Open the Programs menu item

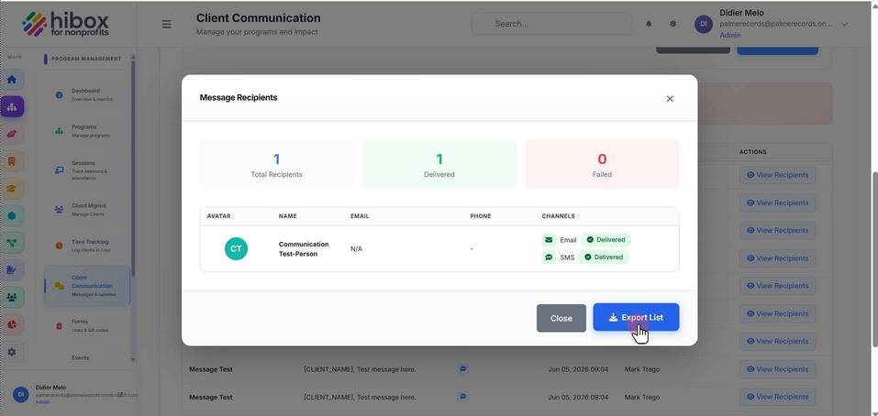[87, 131]
